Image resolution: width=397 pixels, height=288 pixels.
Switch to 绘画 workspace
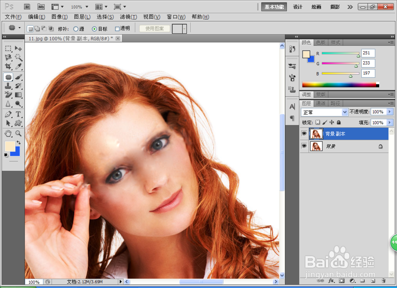pos(316,7)
